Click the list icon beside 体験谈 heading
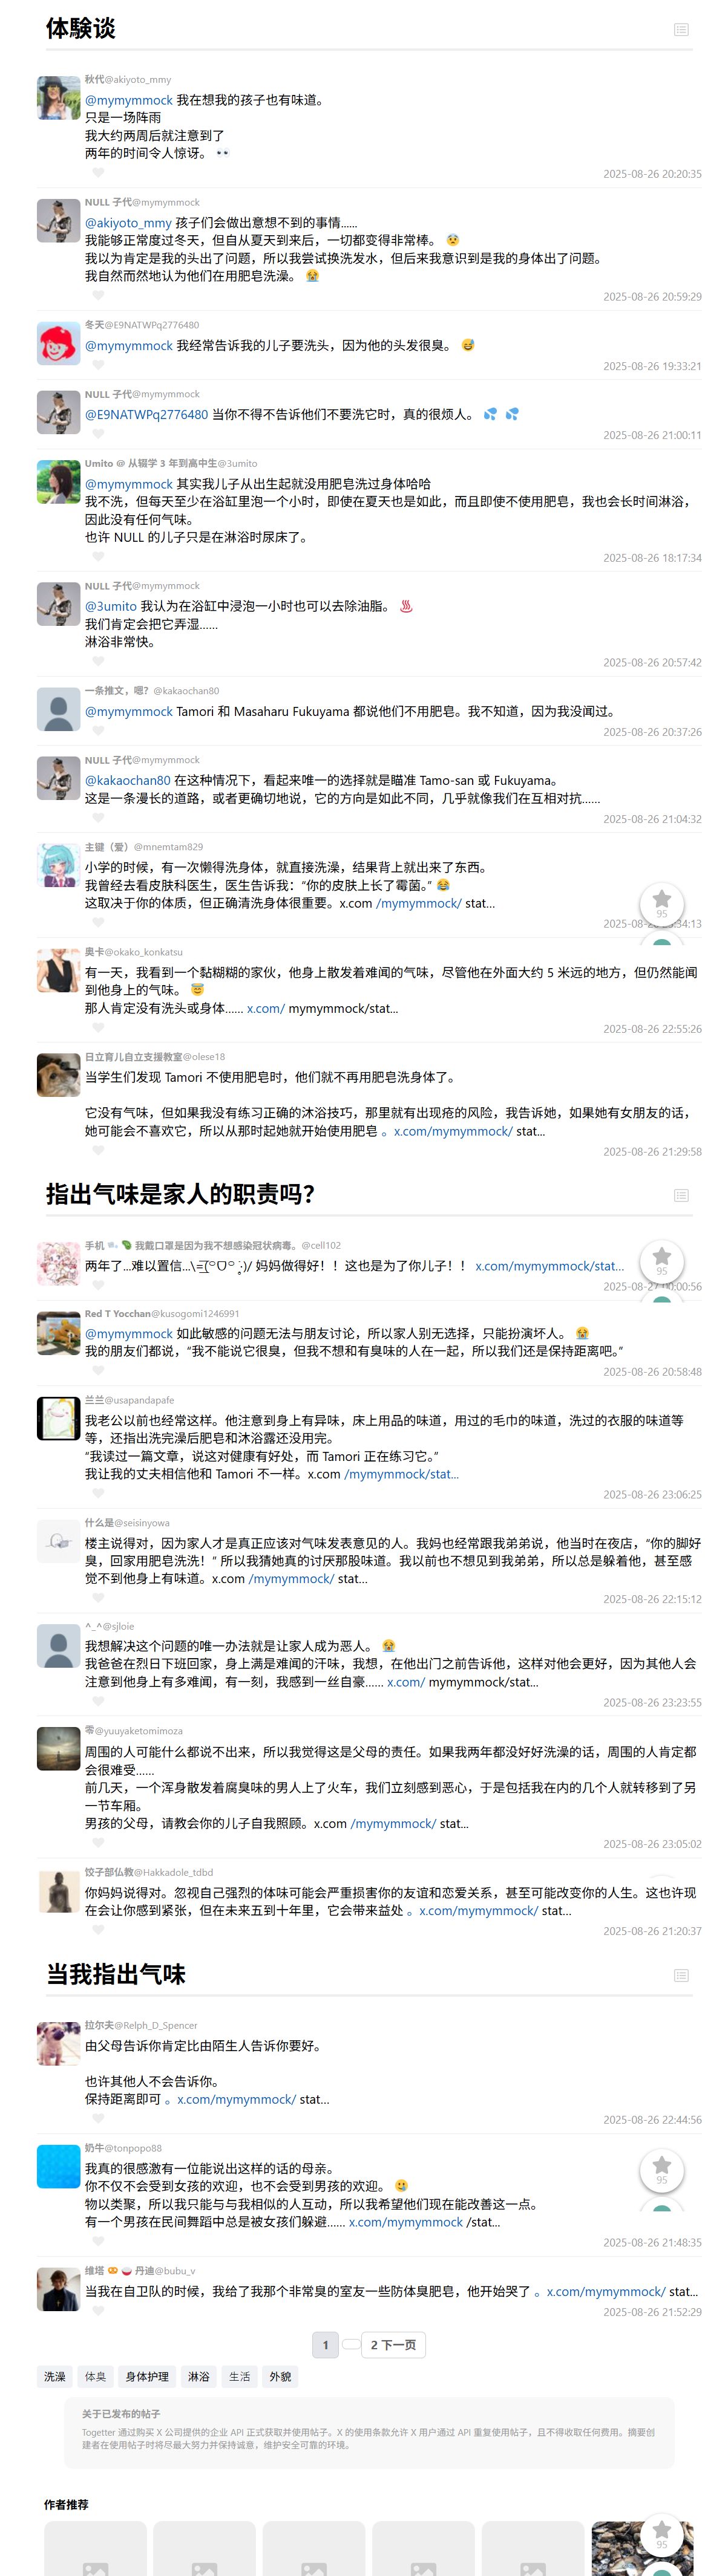 (681, 30)
